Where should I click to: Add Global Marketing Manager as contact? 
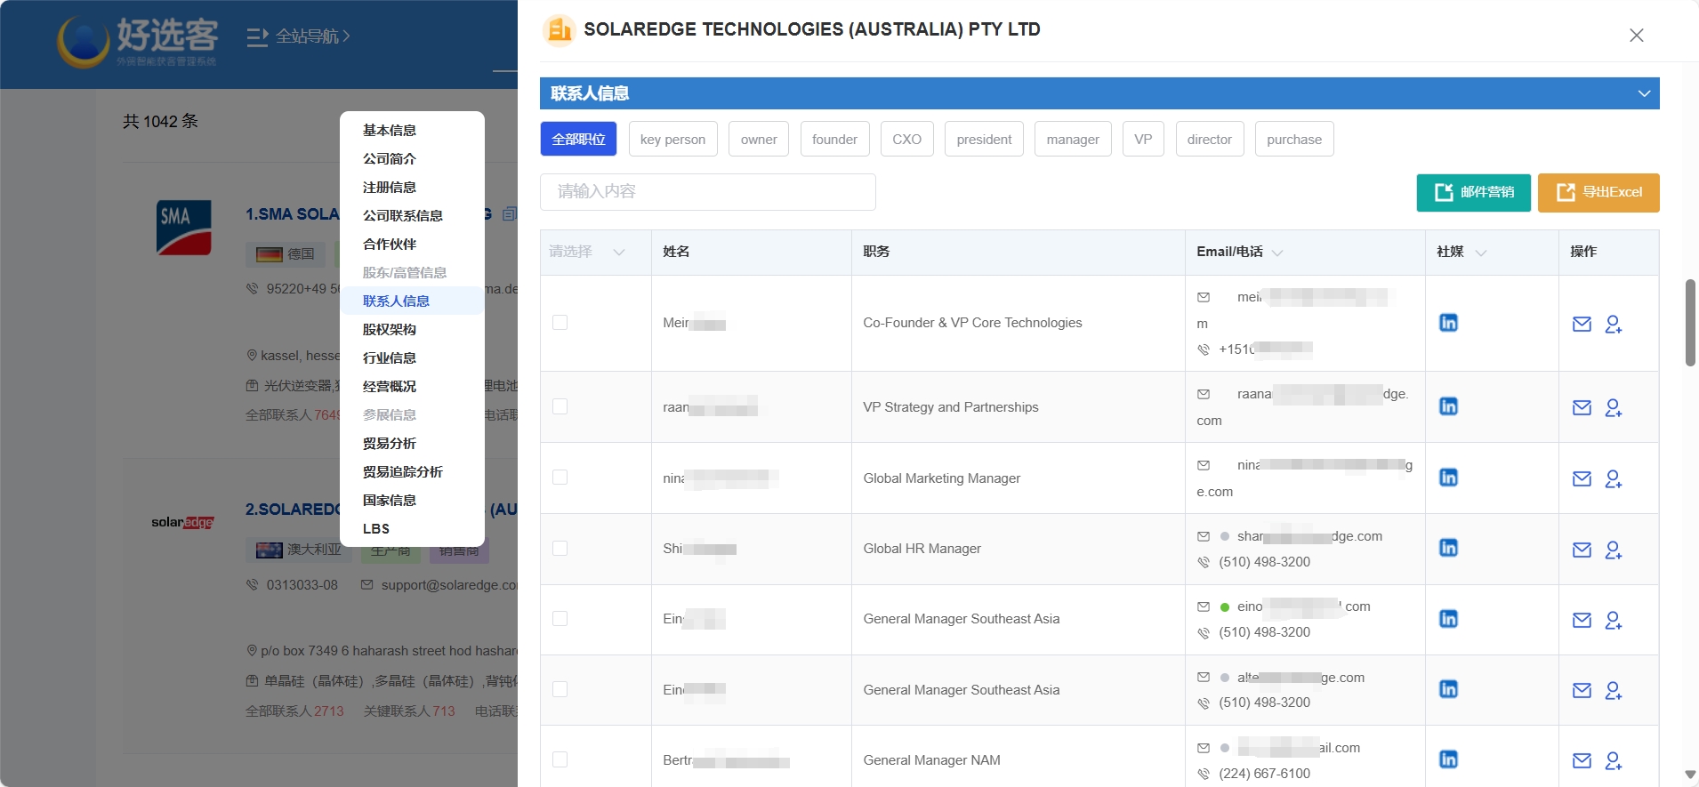pos(1614,479)
